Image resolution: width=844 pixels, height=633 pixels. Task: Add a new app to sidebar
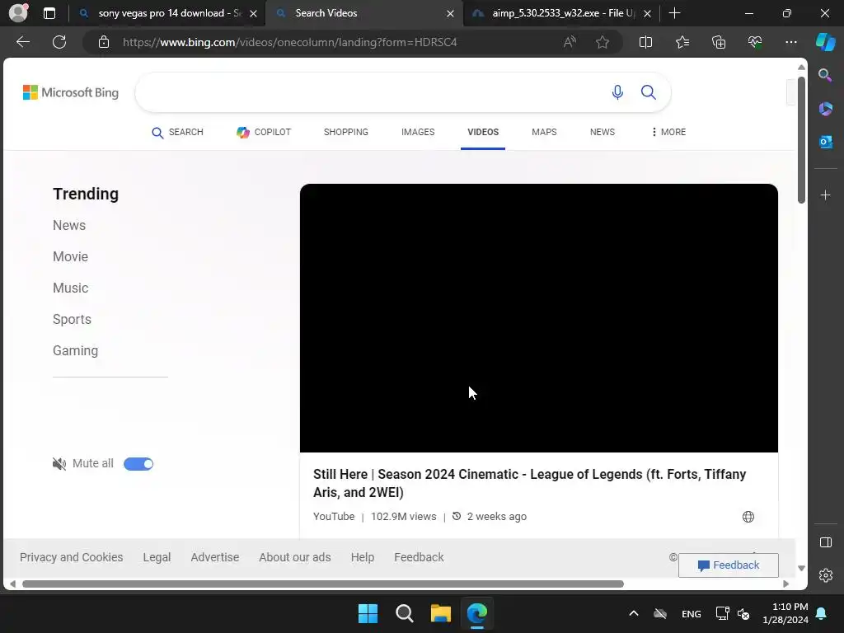tap(825, 195)
